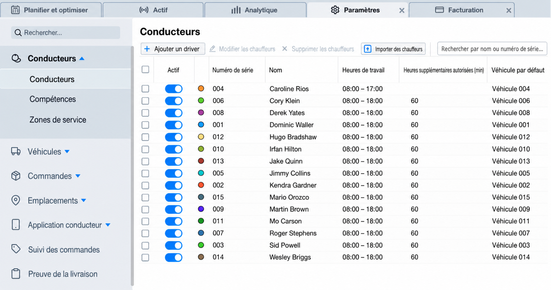Click the Rechercher par nom ou numéro field

(x=492, y=49)
